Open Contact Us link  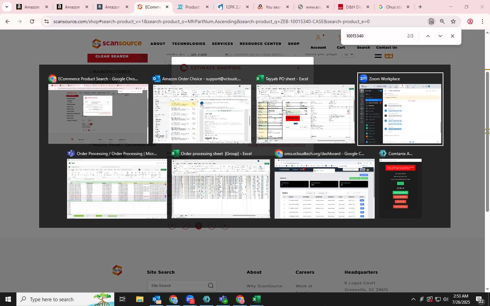pos(387,48)
